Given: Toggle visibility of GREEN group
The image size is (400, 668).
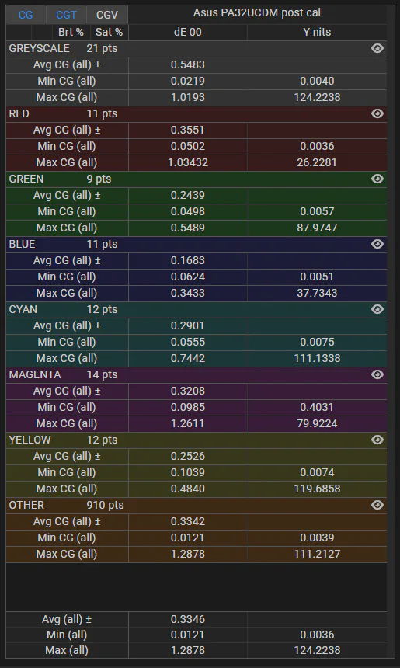Looking at the screenshot, I should tap(377, 179).
